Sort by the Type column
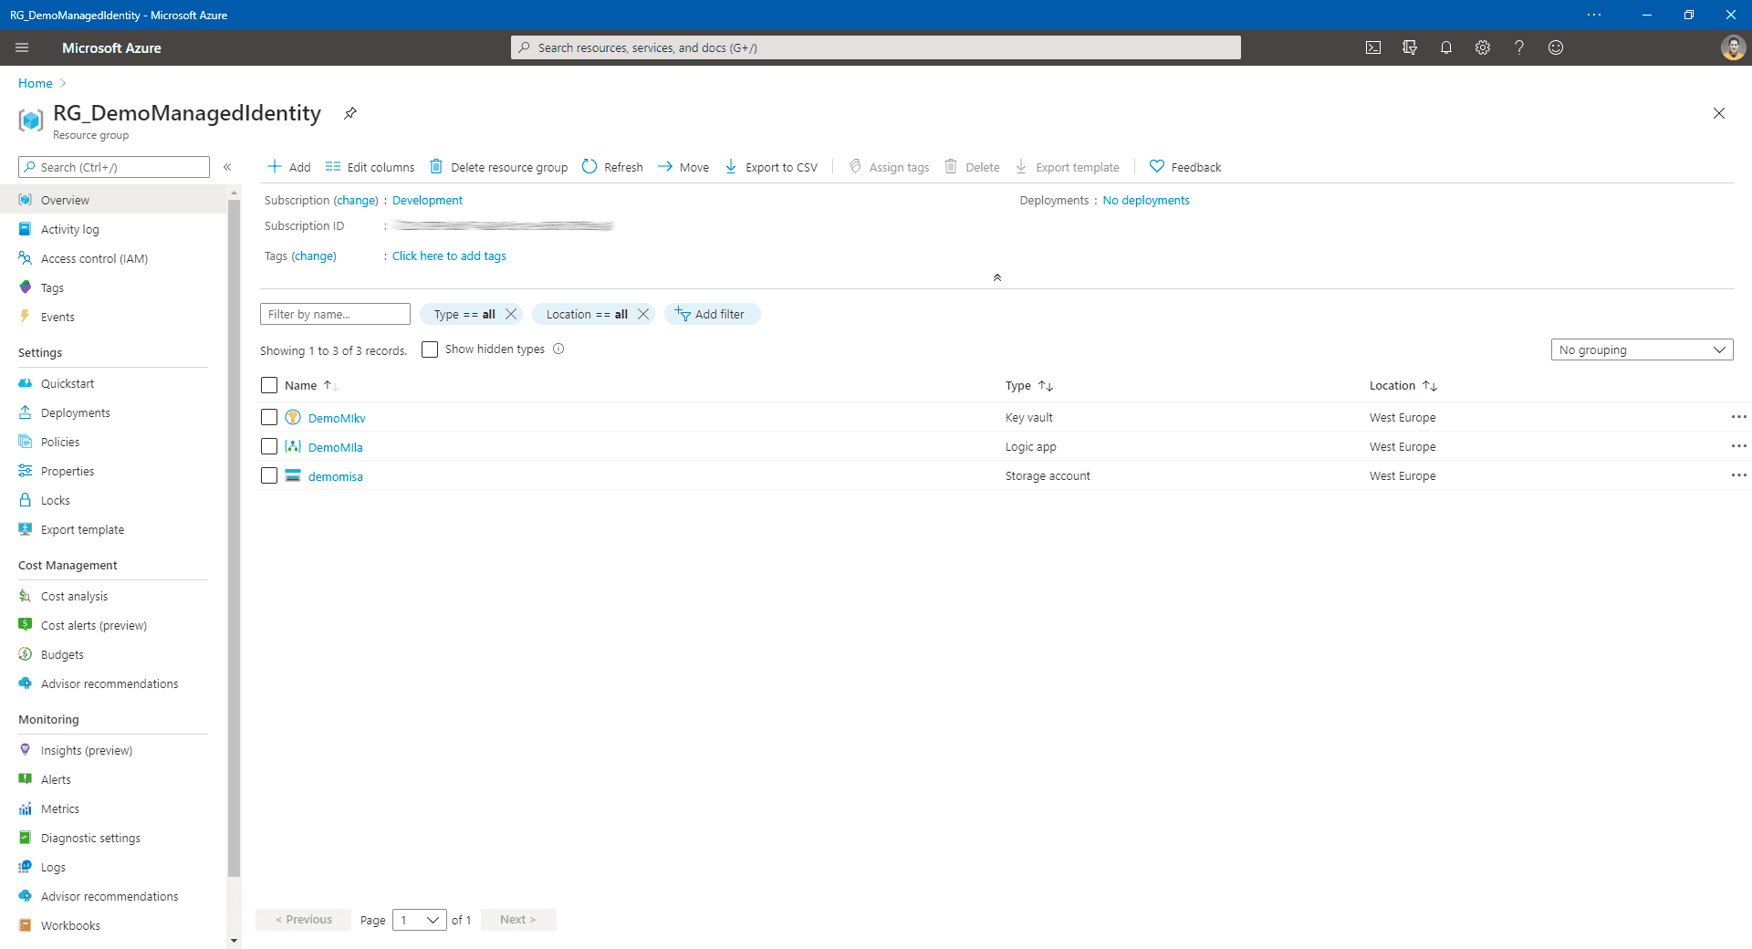This screenshot has height=949, width=1752. (1029, 386)
